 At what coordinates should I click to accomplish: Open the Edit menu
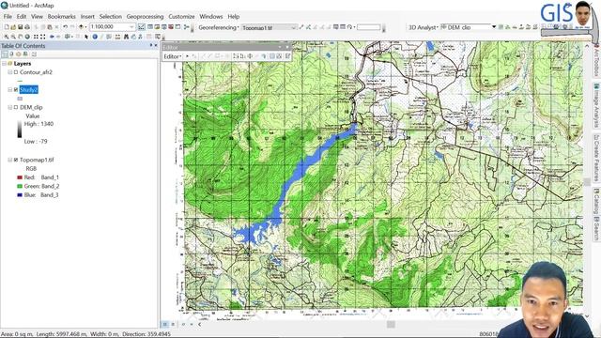(x=22, y=17)
